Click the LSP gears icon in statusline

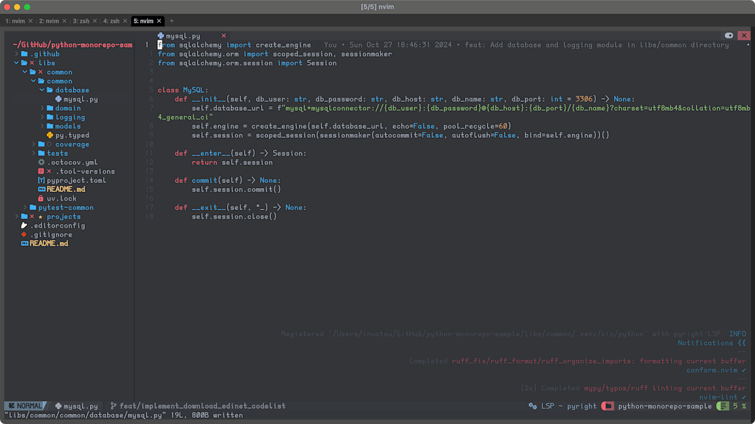pyautogui.click(x=534, y=406)
